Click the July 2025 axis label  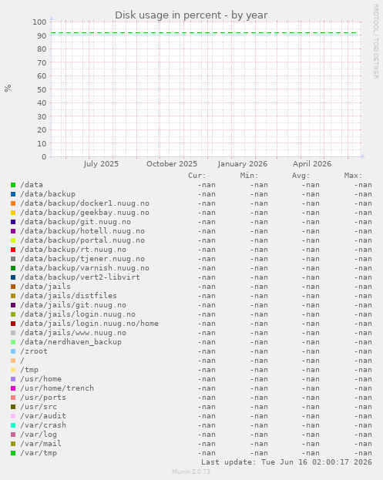pyautogui.click(x=101, y=164)
